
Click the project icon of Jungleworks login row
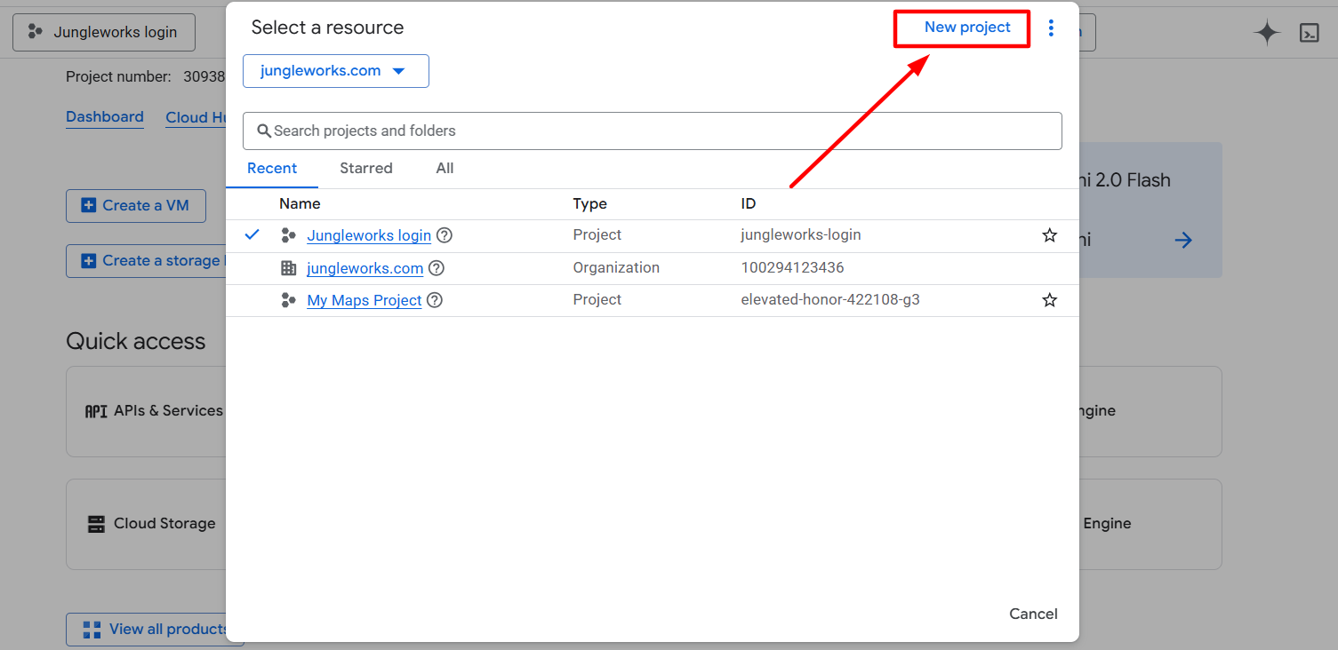288,235
